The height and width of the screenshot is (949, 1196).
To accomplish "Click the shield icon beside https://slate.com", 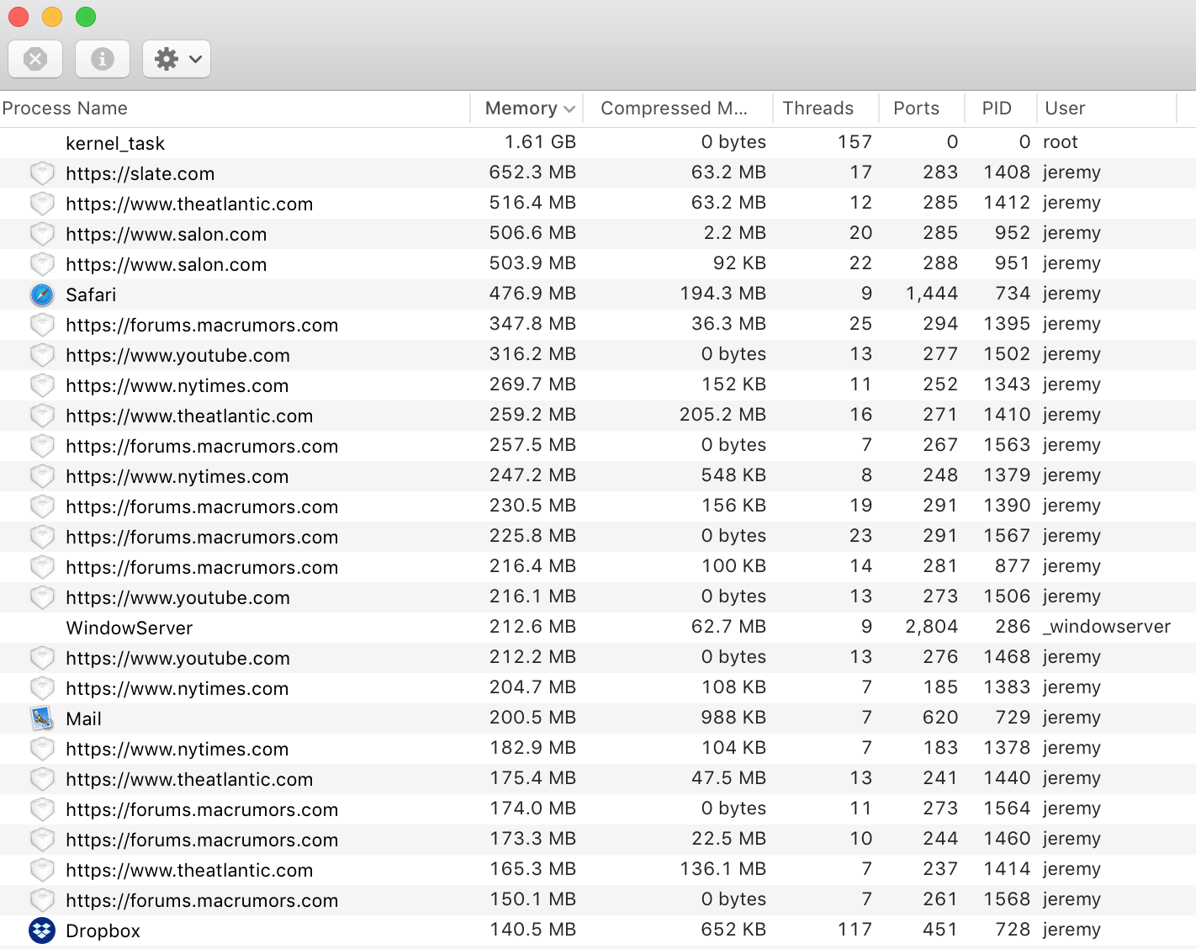I will click(x=42, y=173).
